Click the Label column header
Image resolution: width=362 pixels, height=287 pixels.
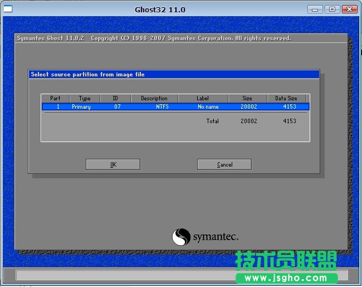click(x=203, y=99)
